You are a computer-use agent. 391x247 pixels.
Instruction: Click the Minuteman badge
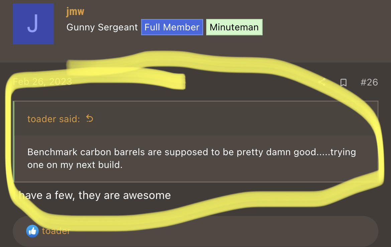click(x=234, y=27)
